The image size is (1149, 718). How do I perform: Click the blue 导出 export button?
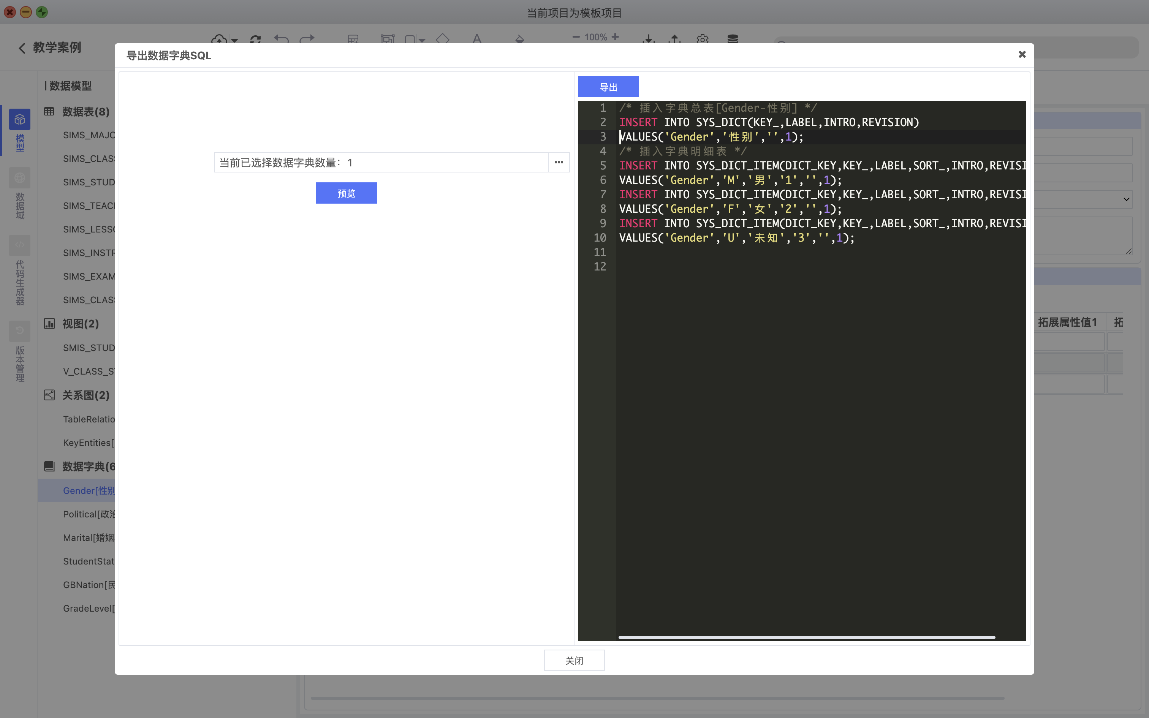tap(608, 87)
